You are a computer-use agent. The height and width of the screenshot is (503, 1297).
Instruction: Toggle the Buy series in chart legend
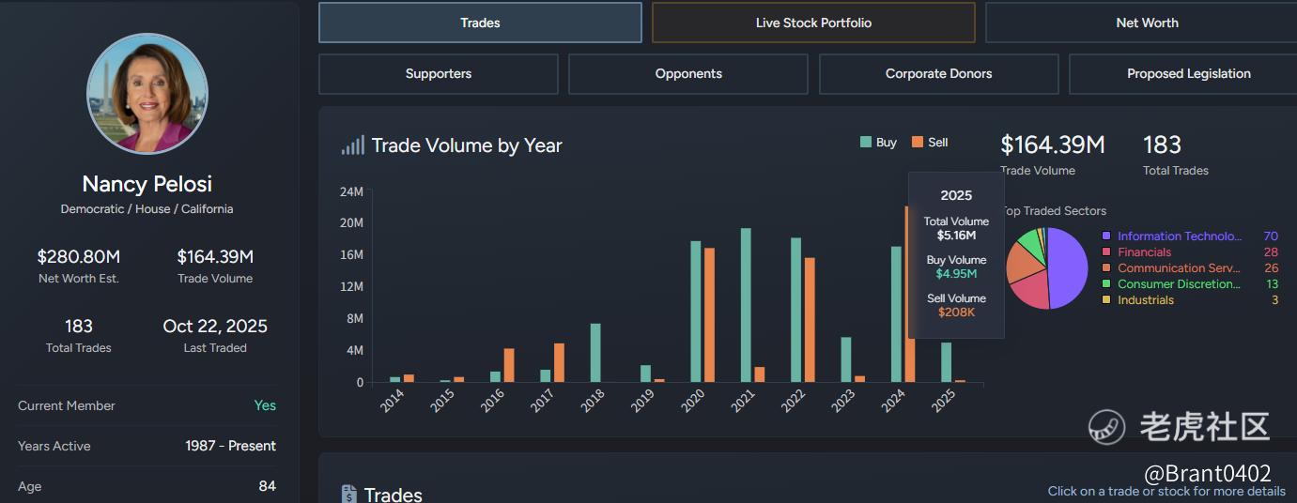pos(879,143)
